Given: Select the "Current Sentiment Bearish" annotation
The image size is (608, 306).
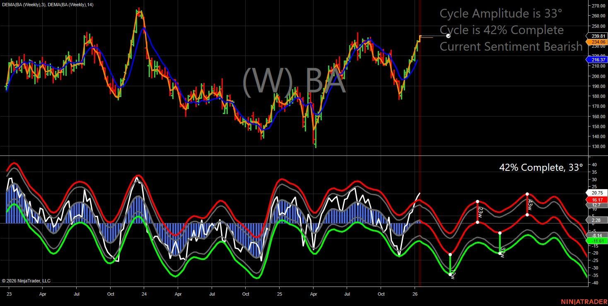Looking at the screenshot, I should point(511,46).
